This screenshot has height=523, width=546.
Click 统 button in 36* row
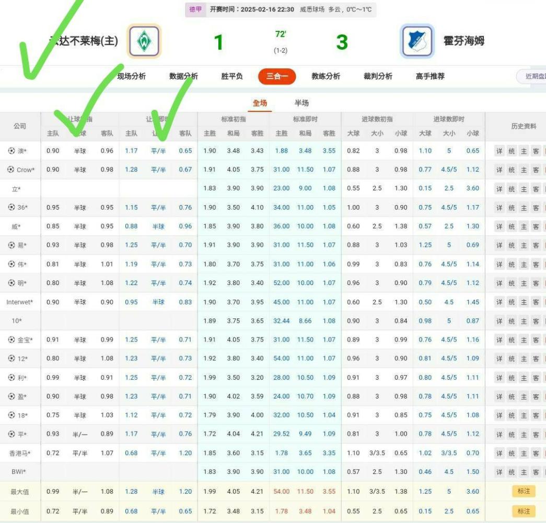pyautogui.click(x=512, y=208)
